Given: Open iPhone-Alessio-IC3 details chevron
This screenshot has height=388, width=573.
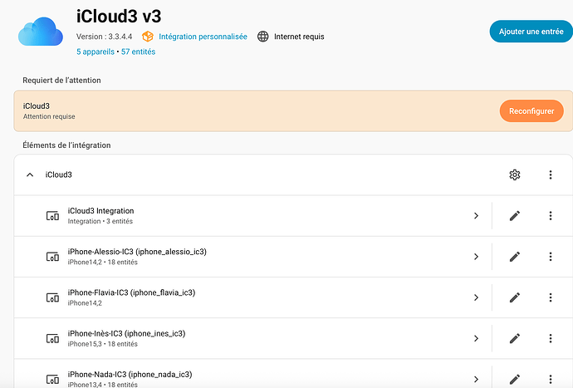Looking at the screenshot, I should [476, 257].
